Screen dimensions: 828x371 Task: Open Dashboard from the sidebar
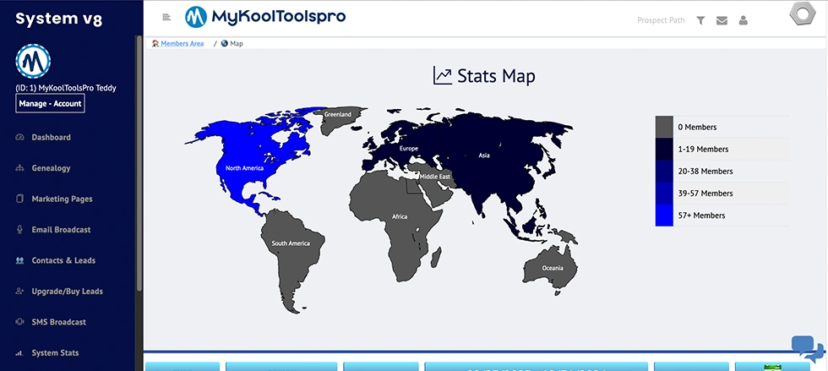51,138
